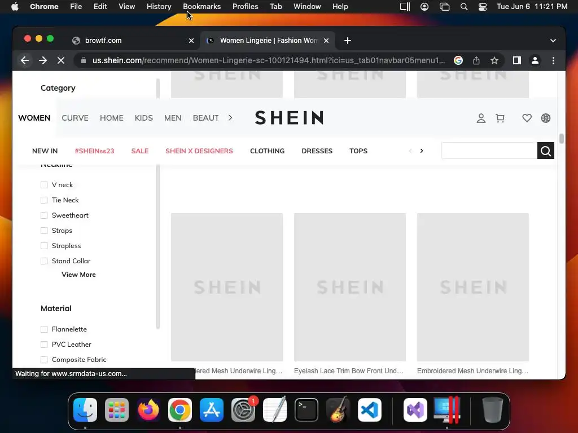578x433 pixels.
Task: Open the Chrome profile avatar
Action: point(535,60)
